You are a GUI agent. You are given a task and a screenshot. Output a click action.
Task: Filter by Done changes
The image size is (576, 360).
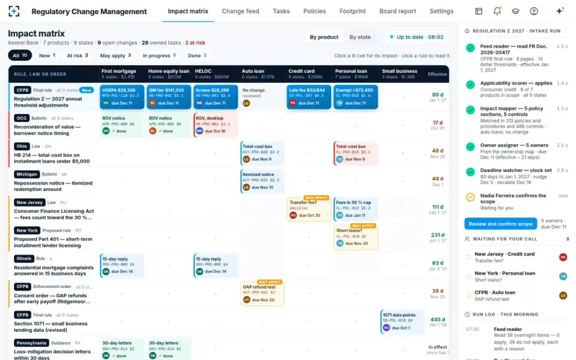[197, 56]
